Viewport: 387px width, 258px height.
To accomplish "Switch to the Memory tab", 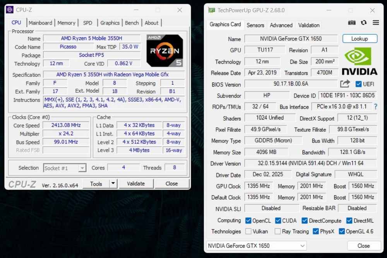I will [66, 23].
